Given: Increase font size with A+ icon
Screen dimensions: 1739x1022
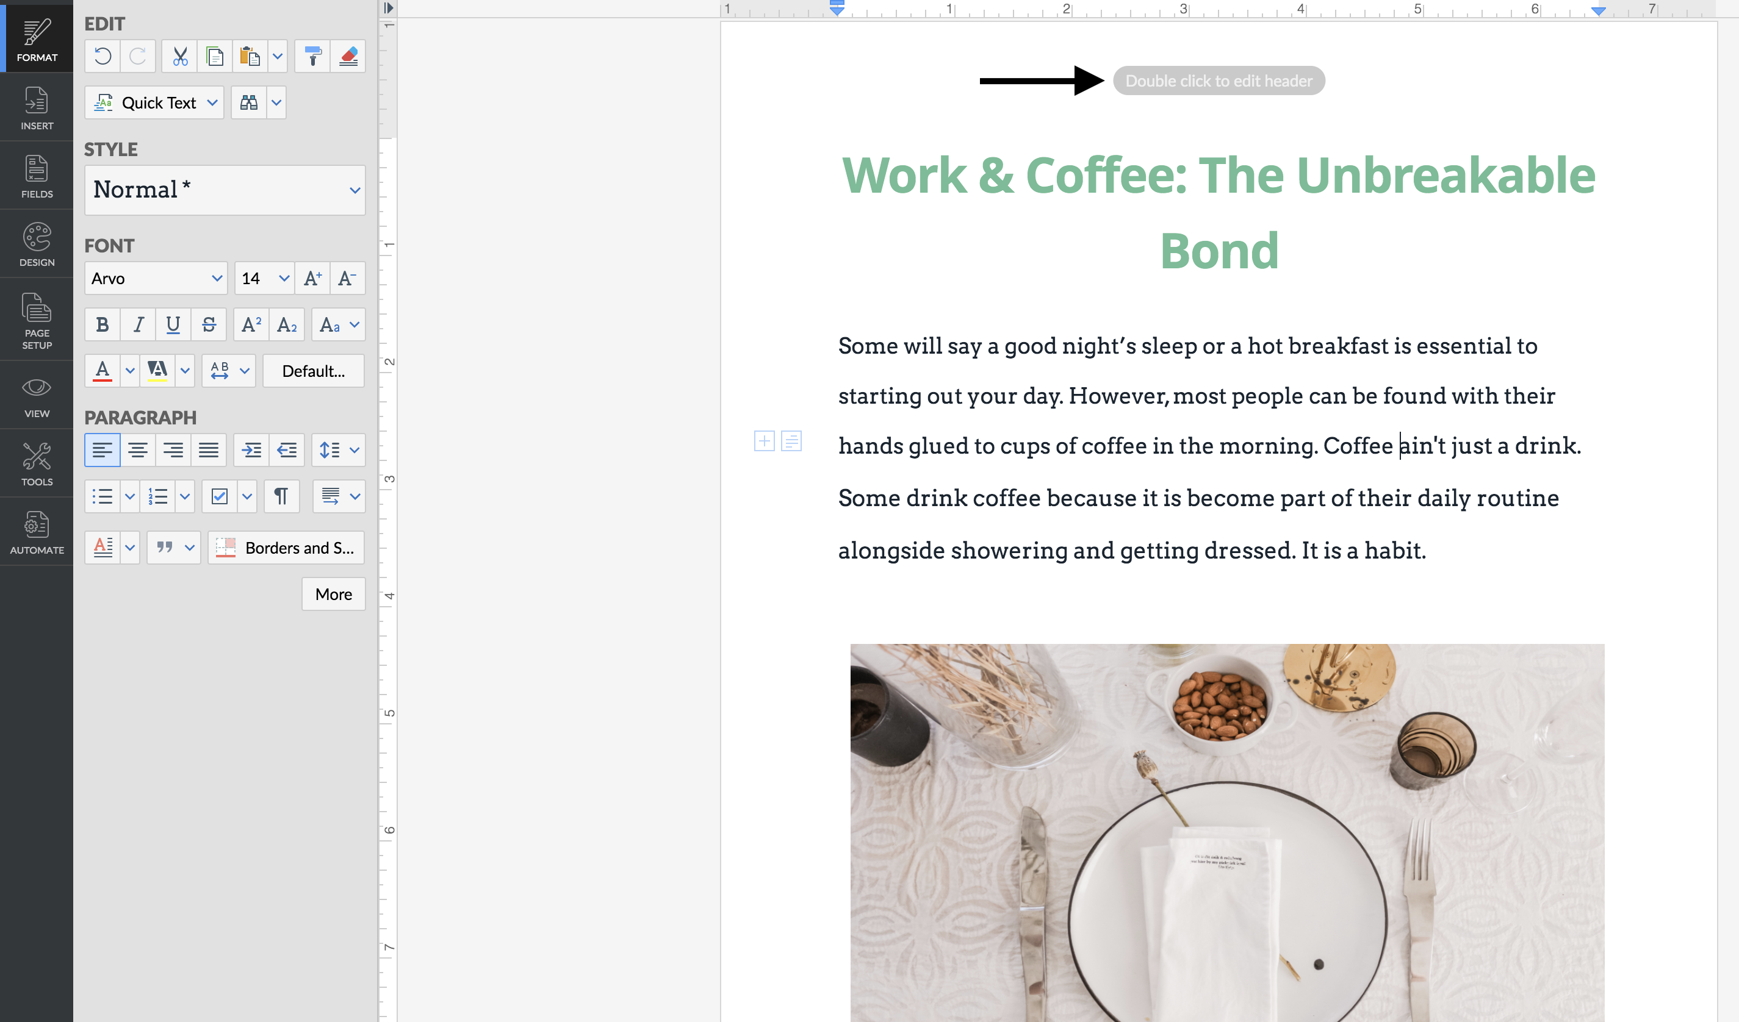Looking at the screenshot, I should click(312, 279).
